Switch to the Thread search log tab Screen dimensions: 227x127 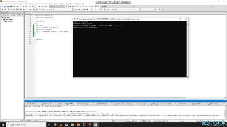pyautogui.click(x=214, y=104)
